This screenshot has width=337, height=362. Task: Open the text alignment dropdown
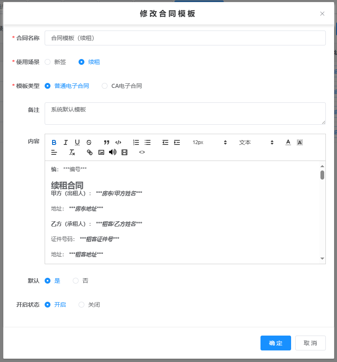coord(54,152)
